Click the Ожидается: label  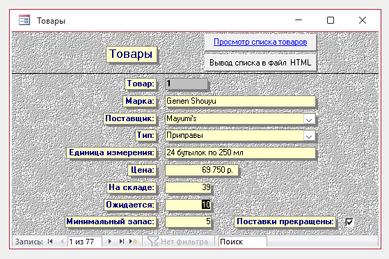point(130,205)
